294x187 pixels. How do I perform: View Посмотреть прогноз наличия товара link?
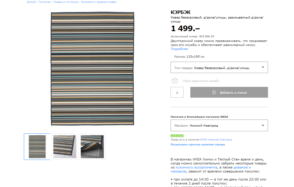198,144
